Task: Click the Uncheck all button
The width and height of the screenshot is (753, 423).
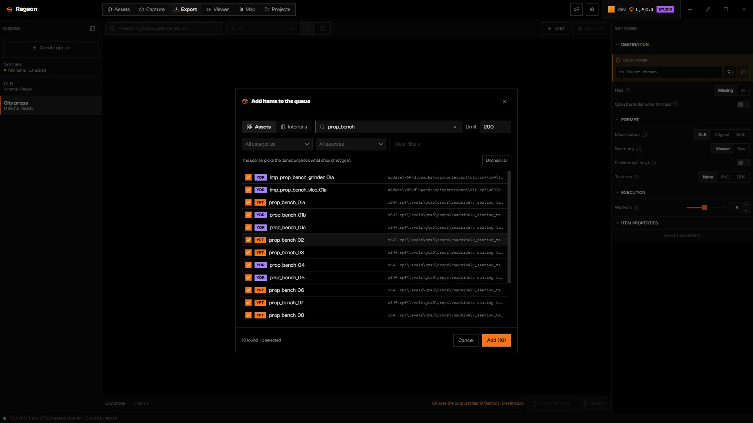Action: point(497,161)
